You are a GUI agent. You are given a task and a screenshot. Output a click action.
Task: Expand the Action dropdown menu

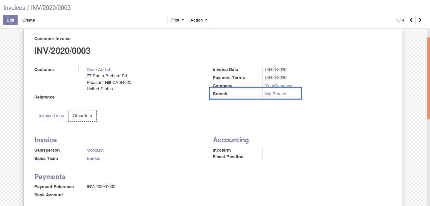[x=199, y=20]
